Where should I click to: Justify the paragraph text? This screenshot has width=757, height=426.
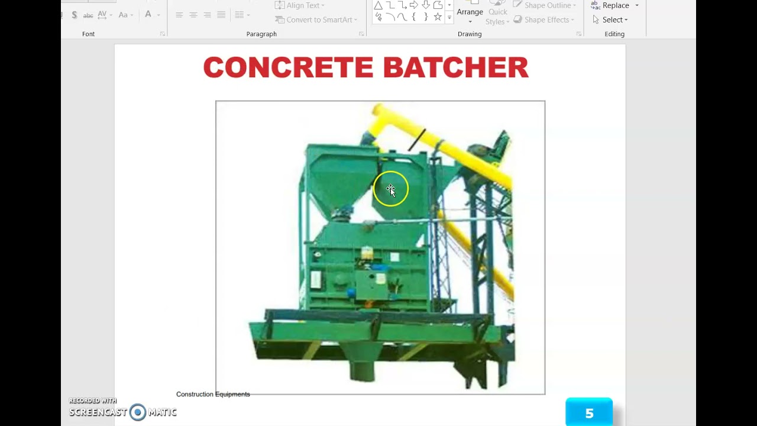[221, 15]
